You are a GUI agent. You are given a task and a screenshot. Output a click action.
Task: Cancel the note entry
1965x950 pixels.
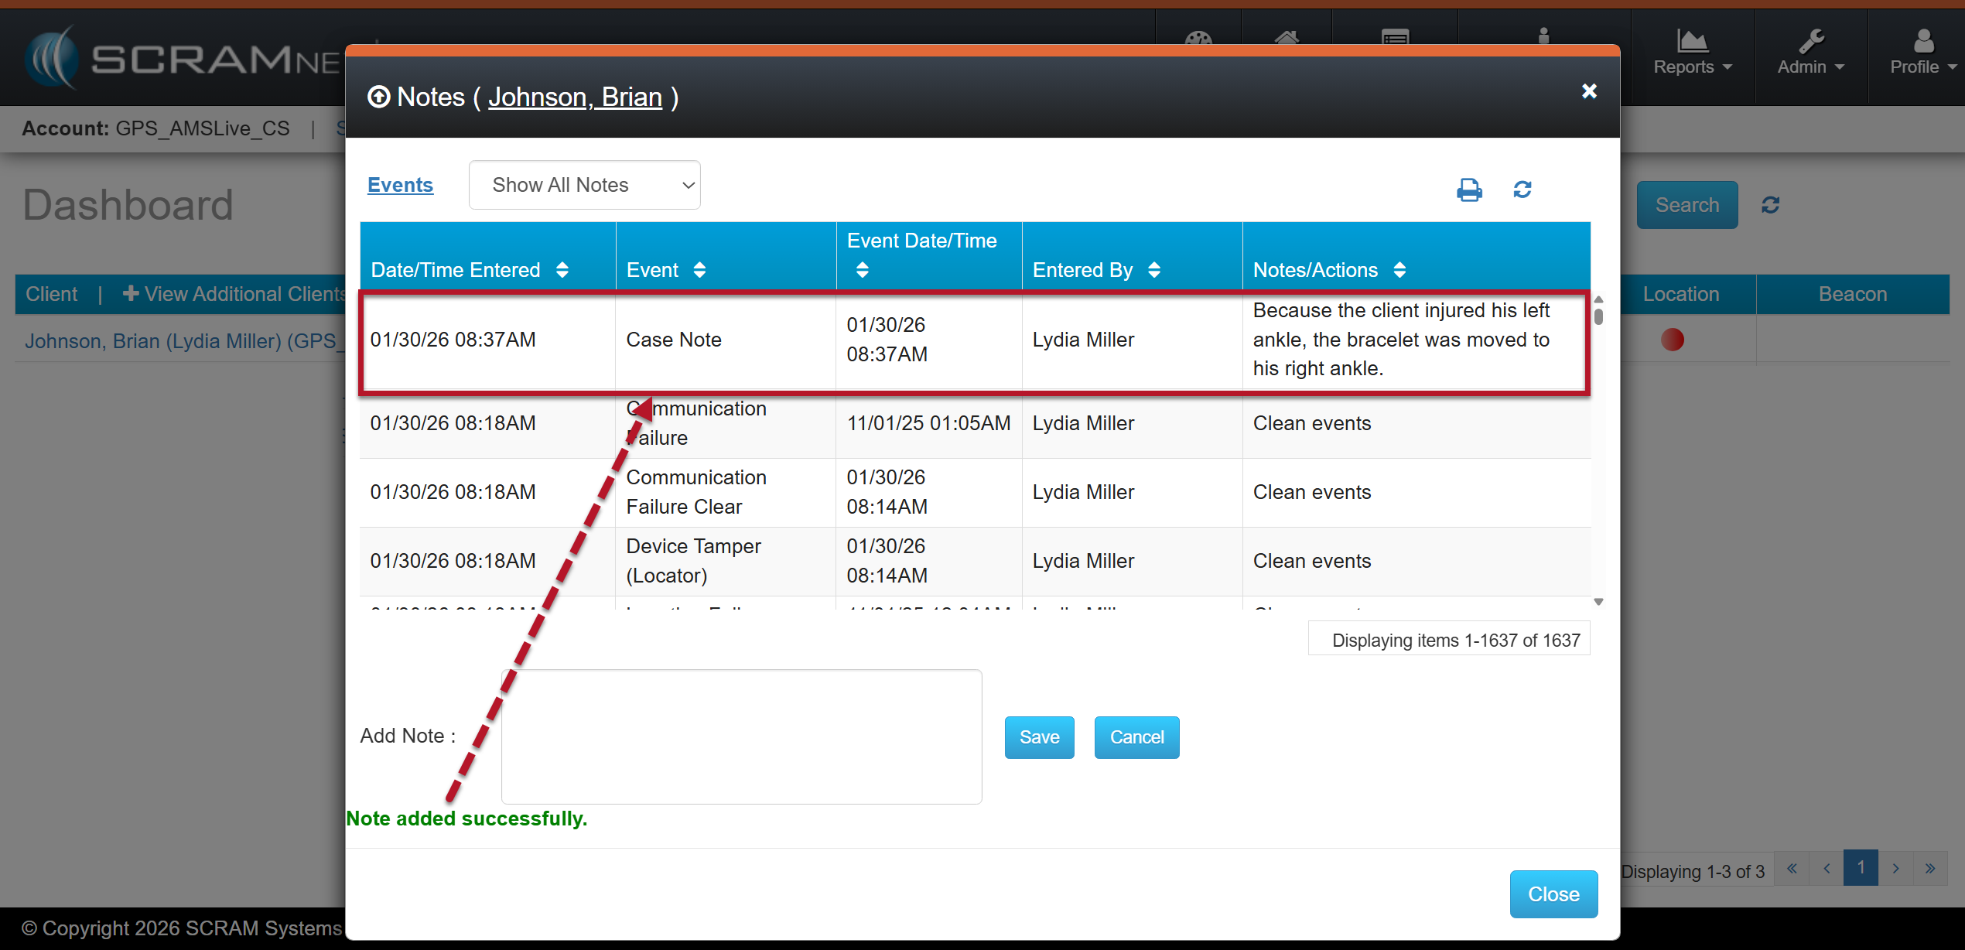[x=1136, y=737]
